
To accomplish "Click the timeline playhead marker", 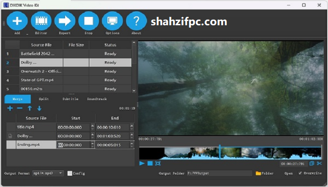I will point(220,152).
